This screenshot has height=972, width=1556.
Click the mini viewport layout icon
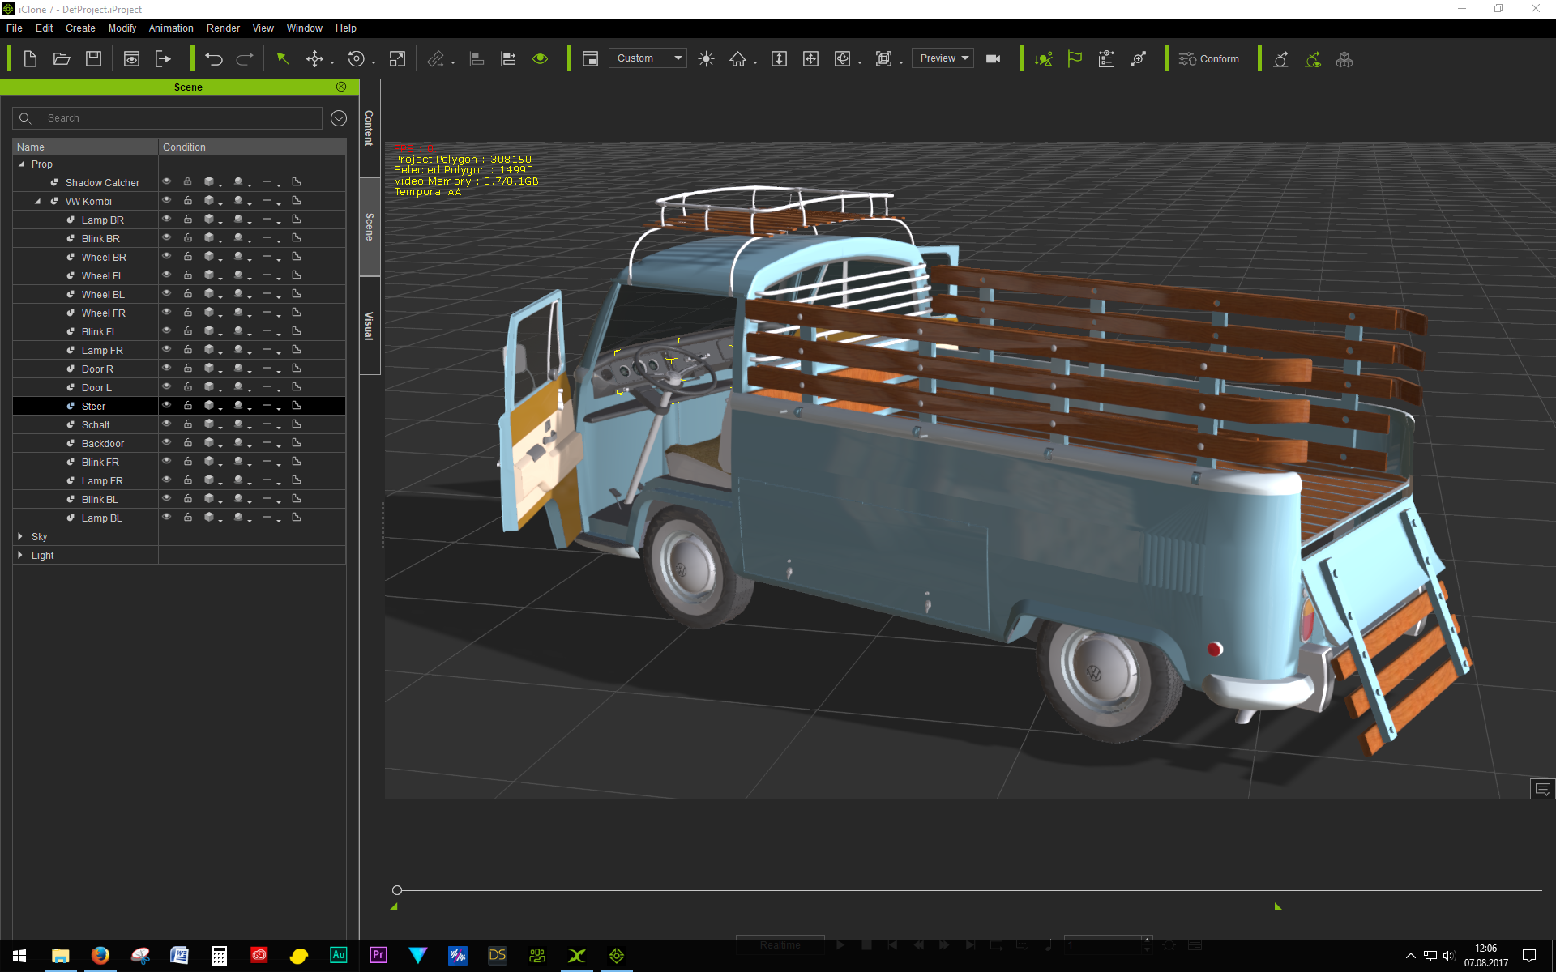[590, 59]
